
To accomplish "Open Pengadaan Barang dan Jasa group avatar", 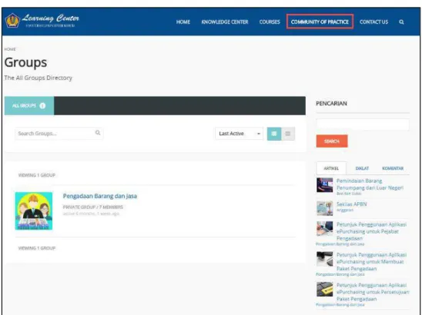I will [34, 211].
